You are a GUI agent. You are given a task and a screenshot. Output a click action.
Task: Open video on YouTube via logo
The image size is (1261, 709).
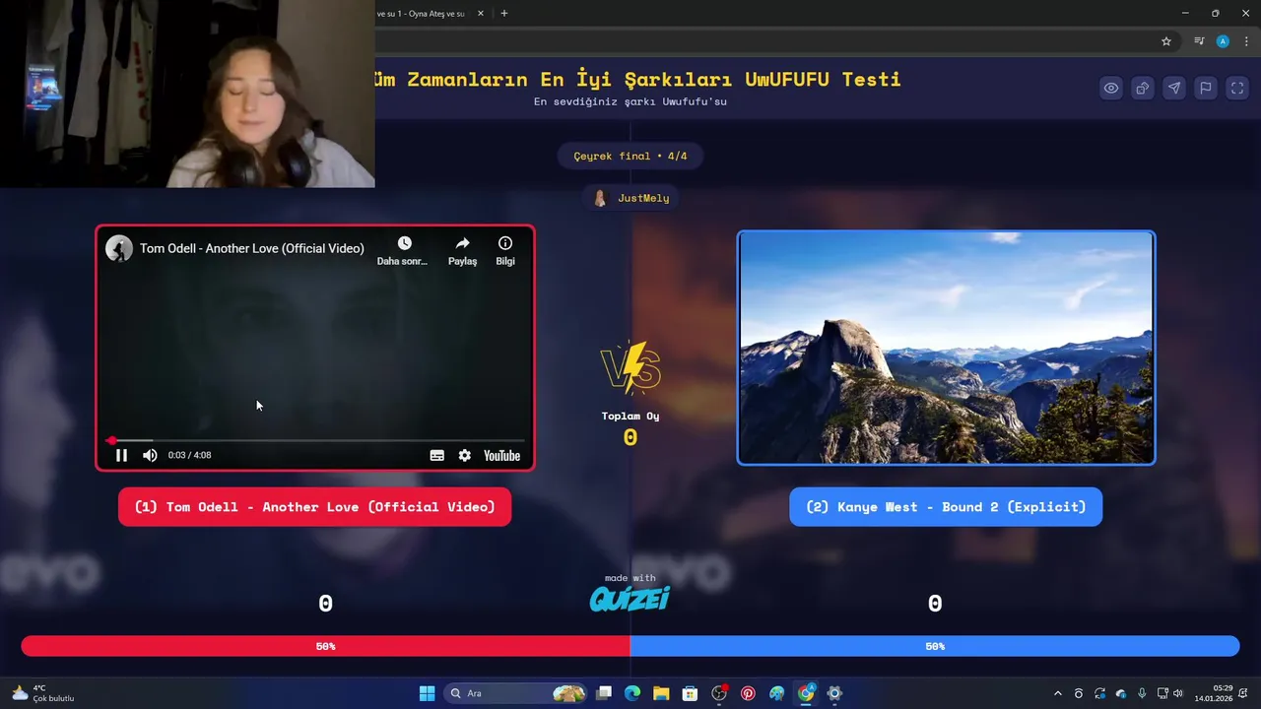[501, 455]
